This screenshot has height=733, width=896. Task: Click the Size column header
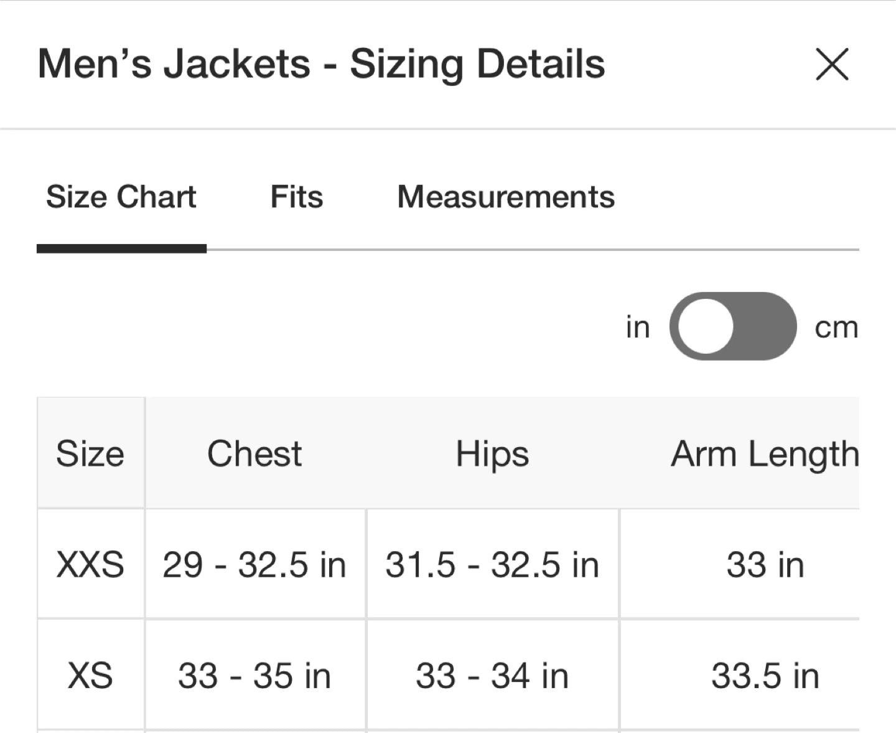tap(90, 453)
